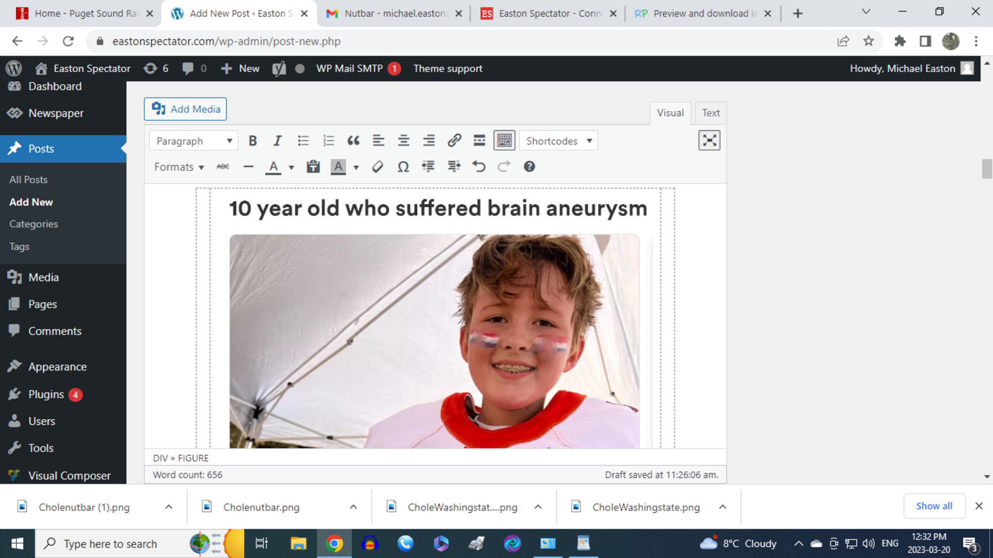Switch to the Text editor tab
The width and height of the screenshot is (993, 558).
coord(710,113)
